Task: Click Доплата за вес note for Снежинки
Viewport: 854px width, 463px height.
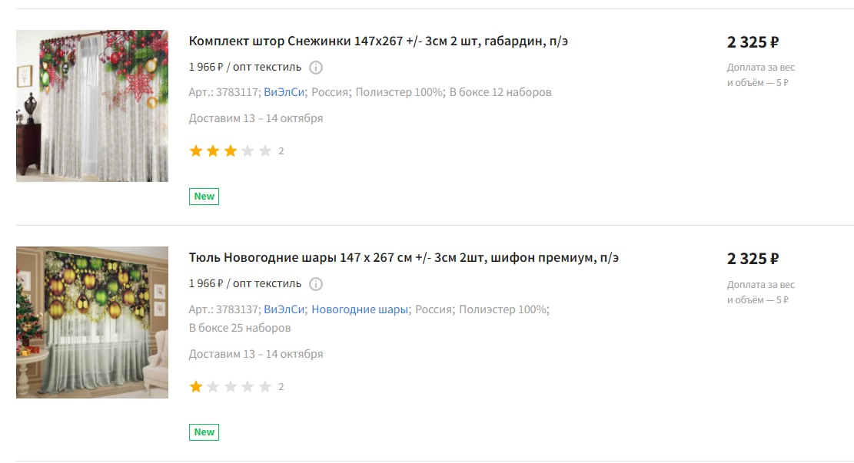Action: (760, 75)
